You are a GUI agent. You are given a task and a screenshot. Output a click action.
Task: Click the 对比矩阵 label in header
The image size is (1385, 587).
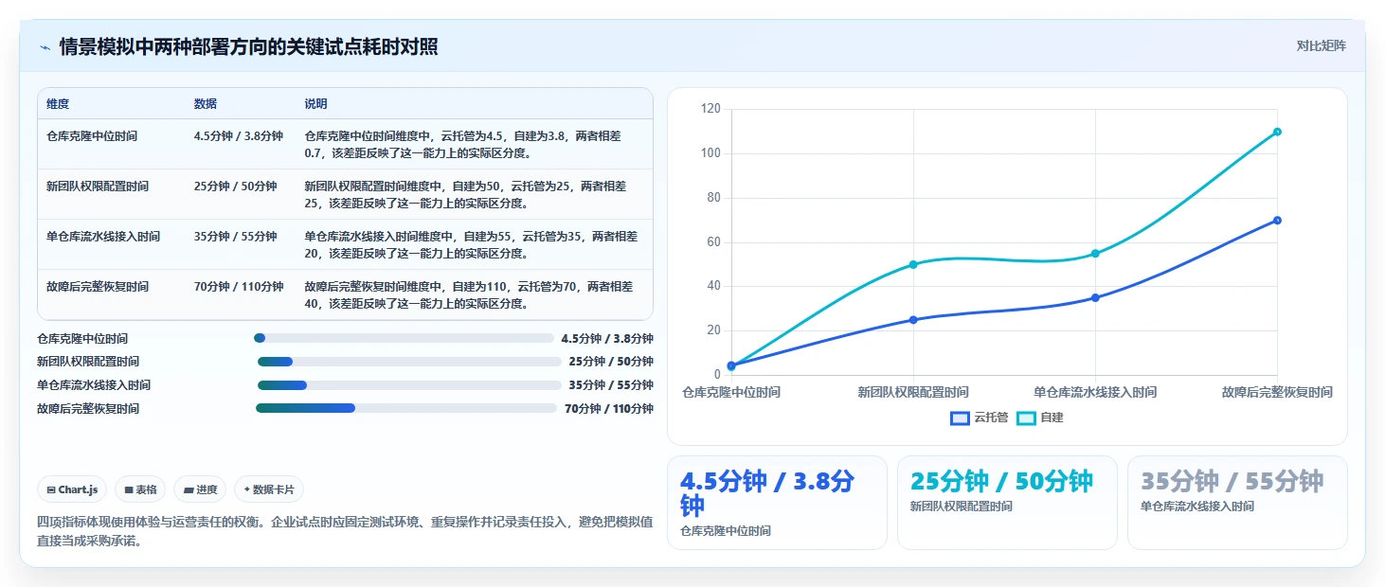pyautogui.click(x=1321, y=45)
